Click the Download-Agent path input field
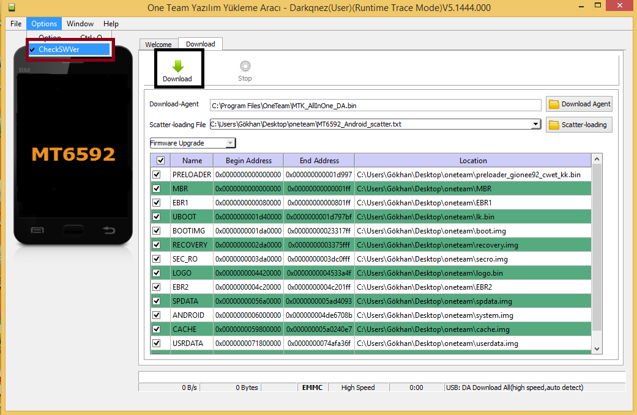The height and width of the screenshot is (415, 637). point(375,105)
